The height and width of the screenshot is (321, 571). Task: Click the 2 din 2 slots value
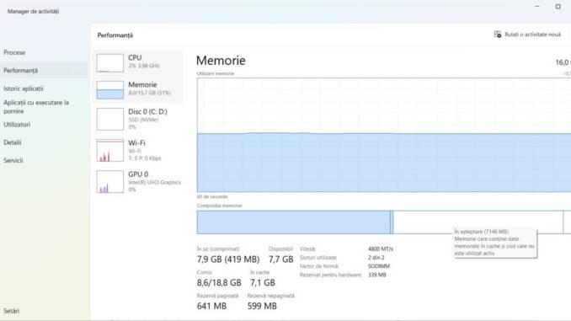point(376,258)
